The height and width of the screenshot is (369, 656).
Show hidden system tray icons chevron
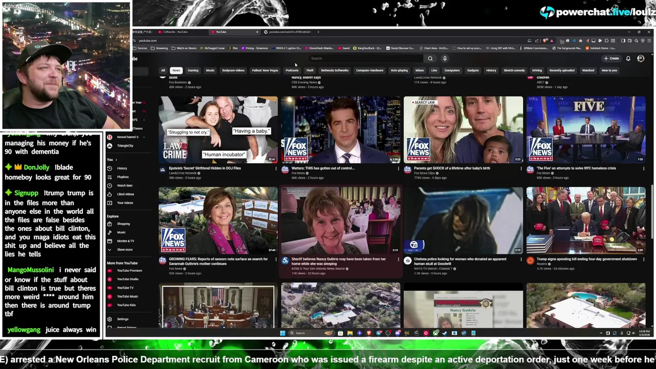602,333
